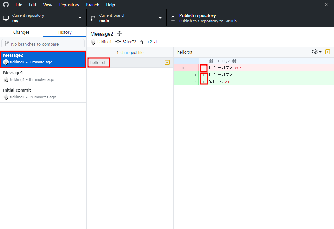Image resolution: width=334 pixels, height=229 pixels.
Task: Open diff settings gear dropdown
Action: (317, 52)
